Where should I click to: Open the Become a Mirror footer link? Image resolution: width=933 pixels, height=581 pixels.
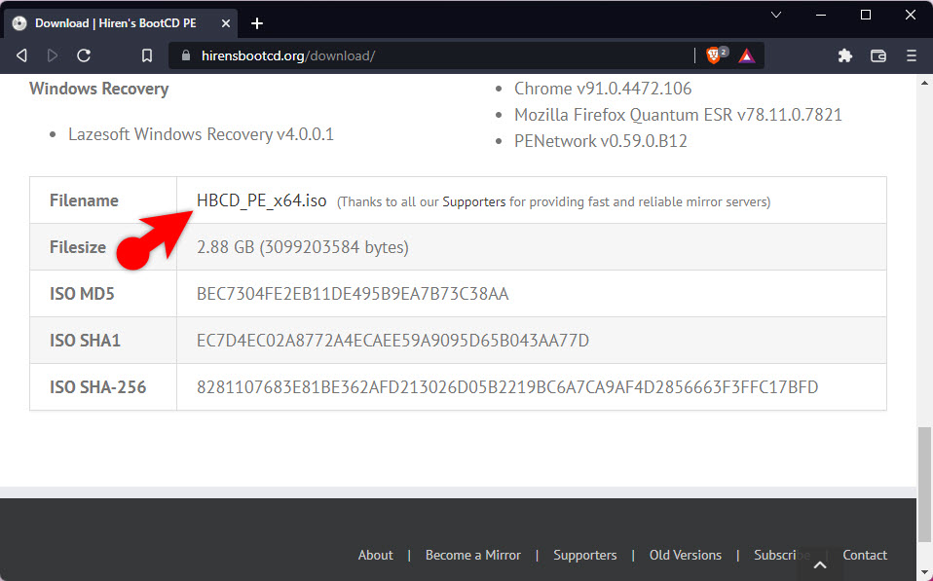pyautogui.click(x=473, y=555)
